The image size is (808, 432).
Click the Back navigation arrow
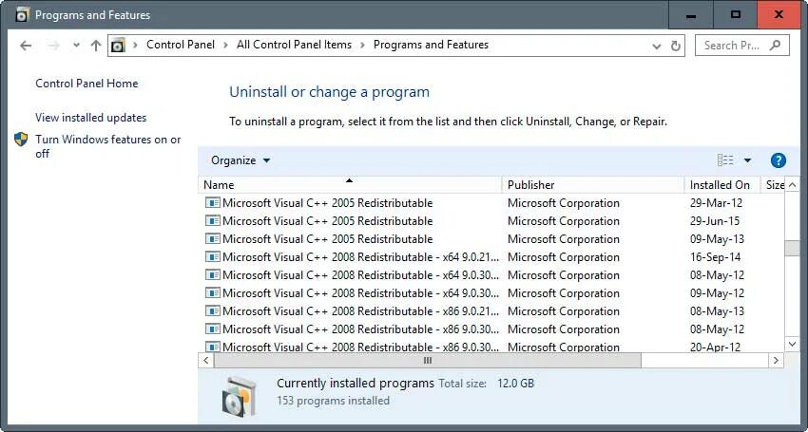click(x=26, y=46)
